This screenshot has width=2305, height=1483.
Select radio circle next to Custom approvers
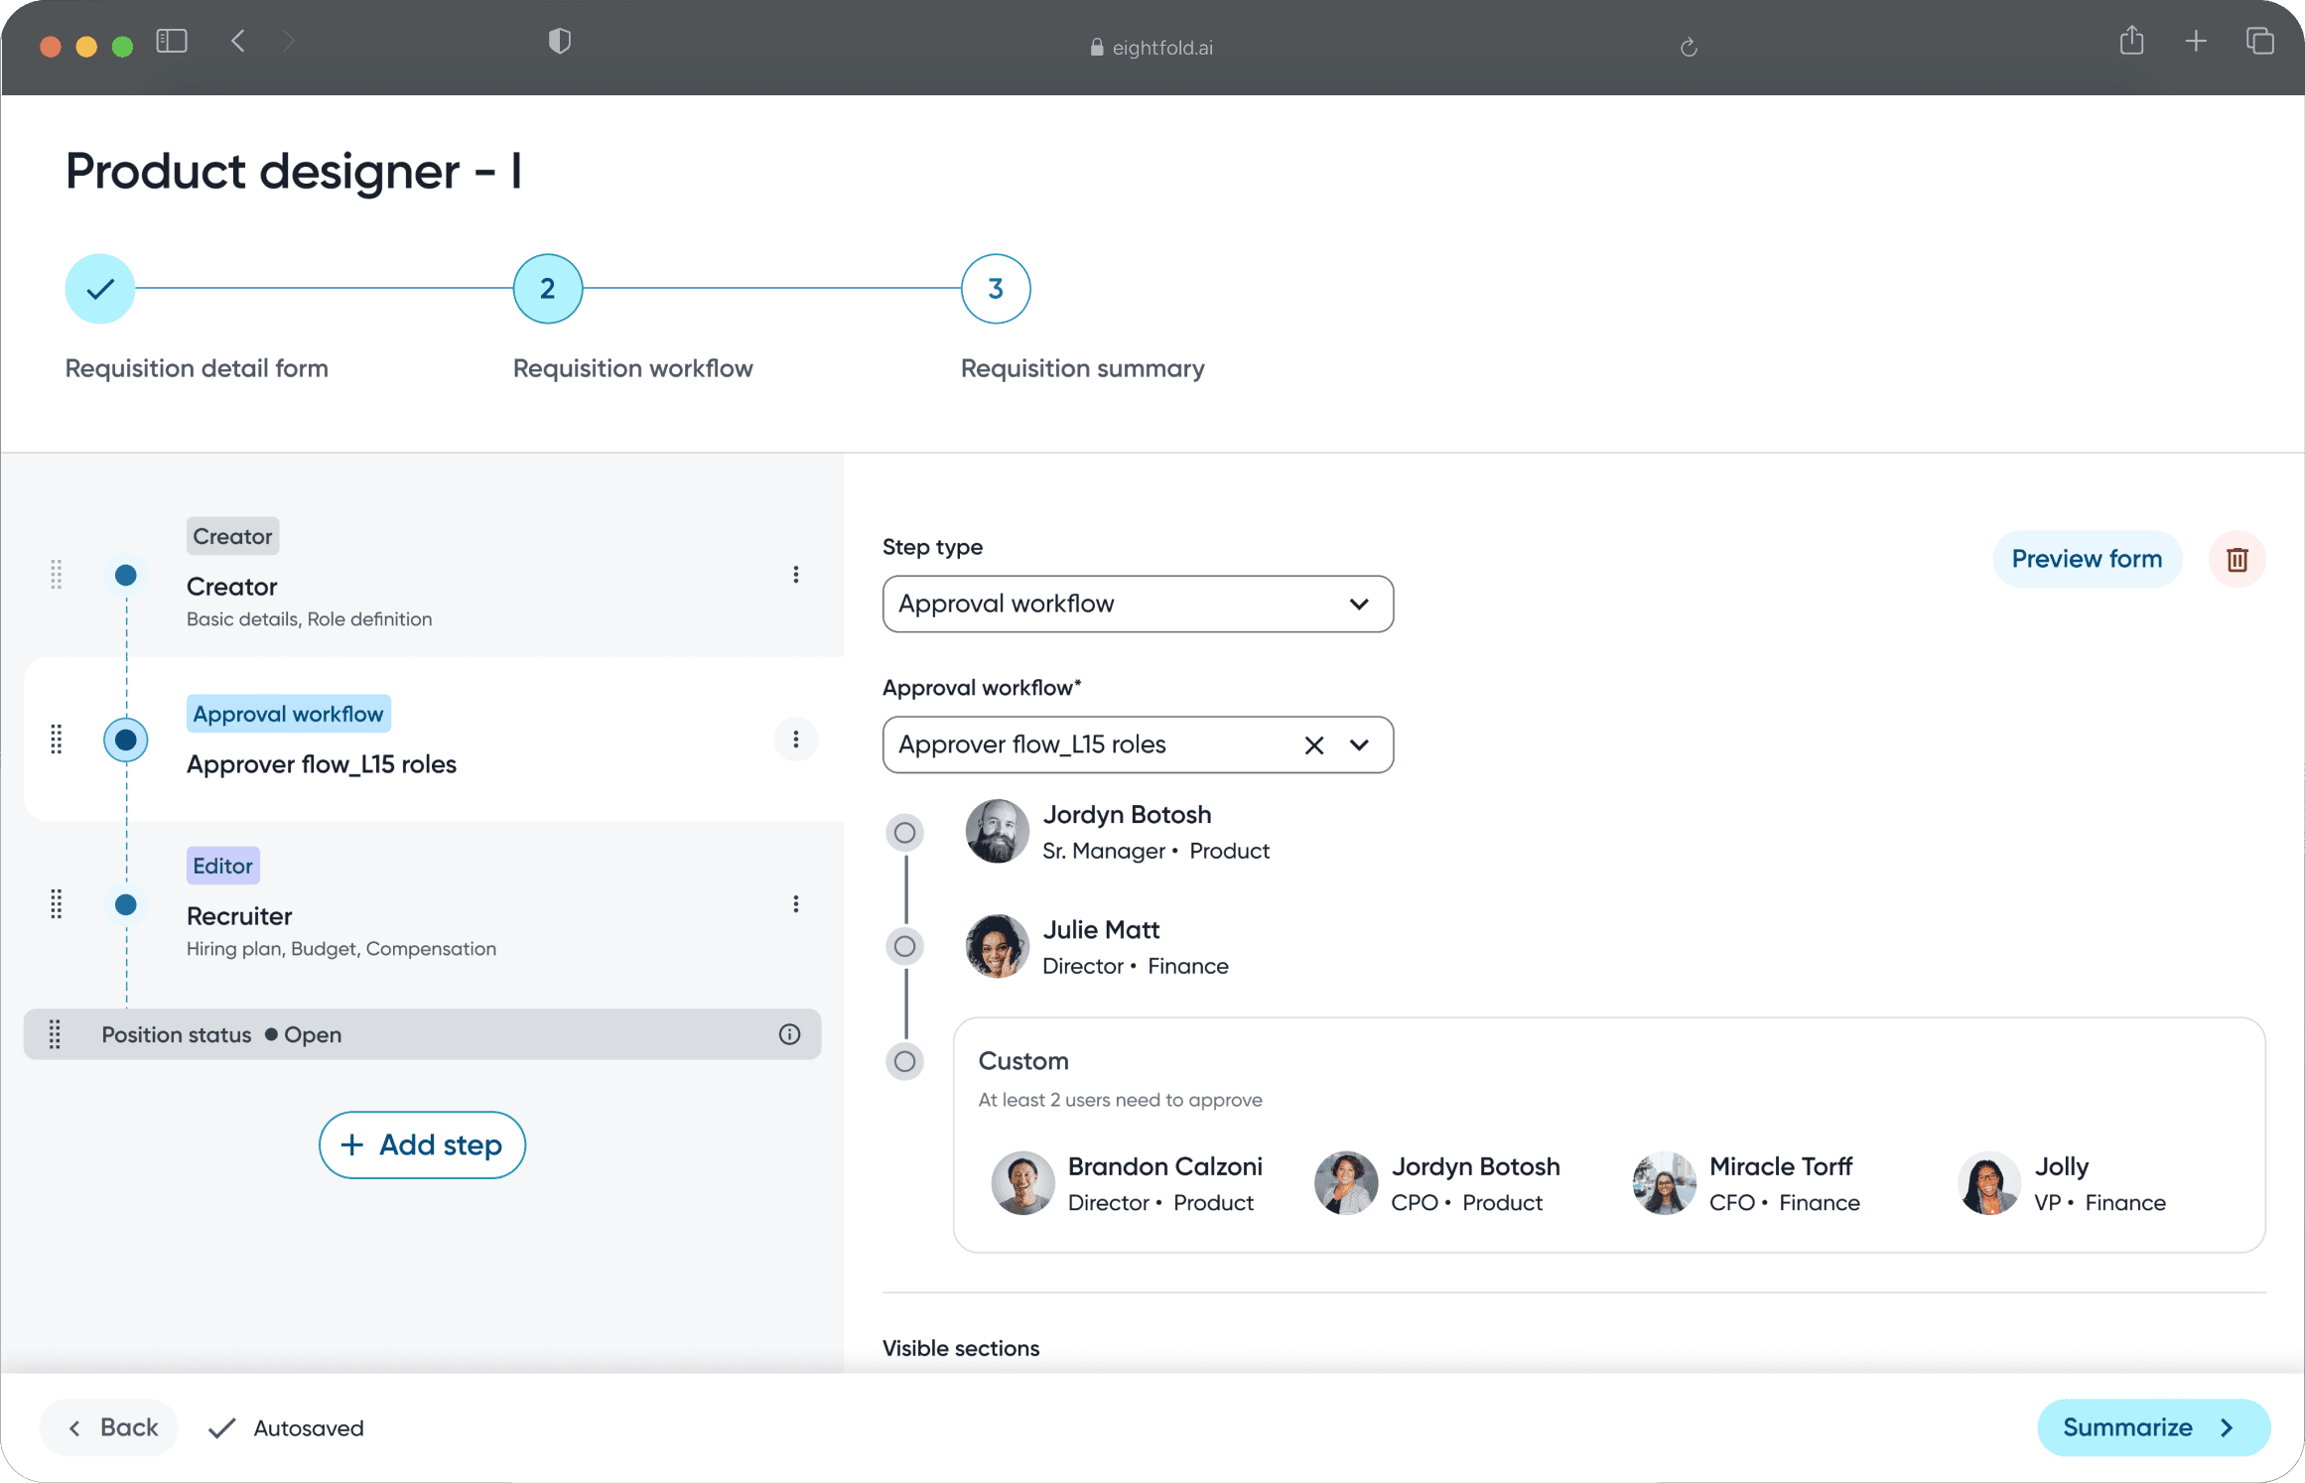(x=904, y=1062)
